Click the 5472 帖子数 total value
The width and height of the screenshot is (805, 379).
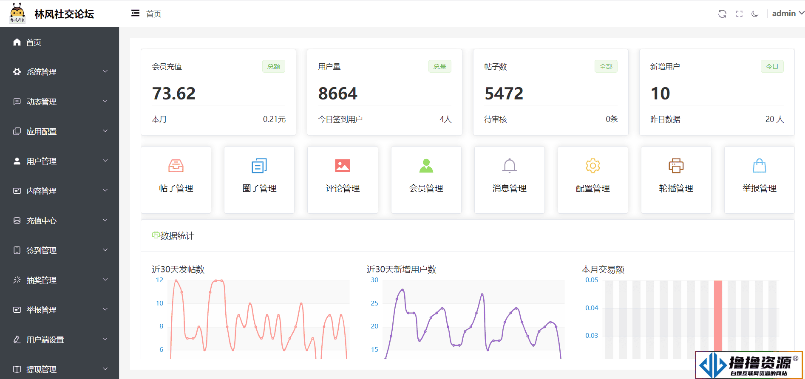point(504,93)
